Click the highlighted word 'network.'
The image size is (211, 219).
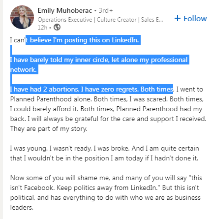click(24, 69)
